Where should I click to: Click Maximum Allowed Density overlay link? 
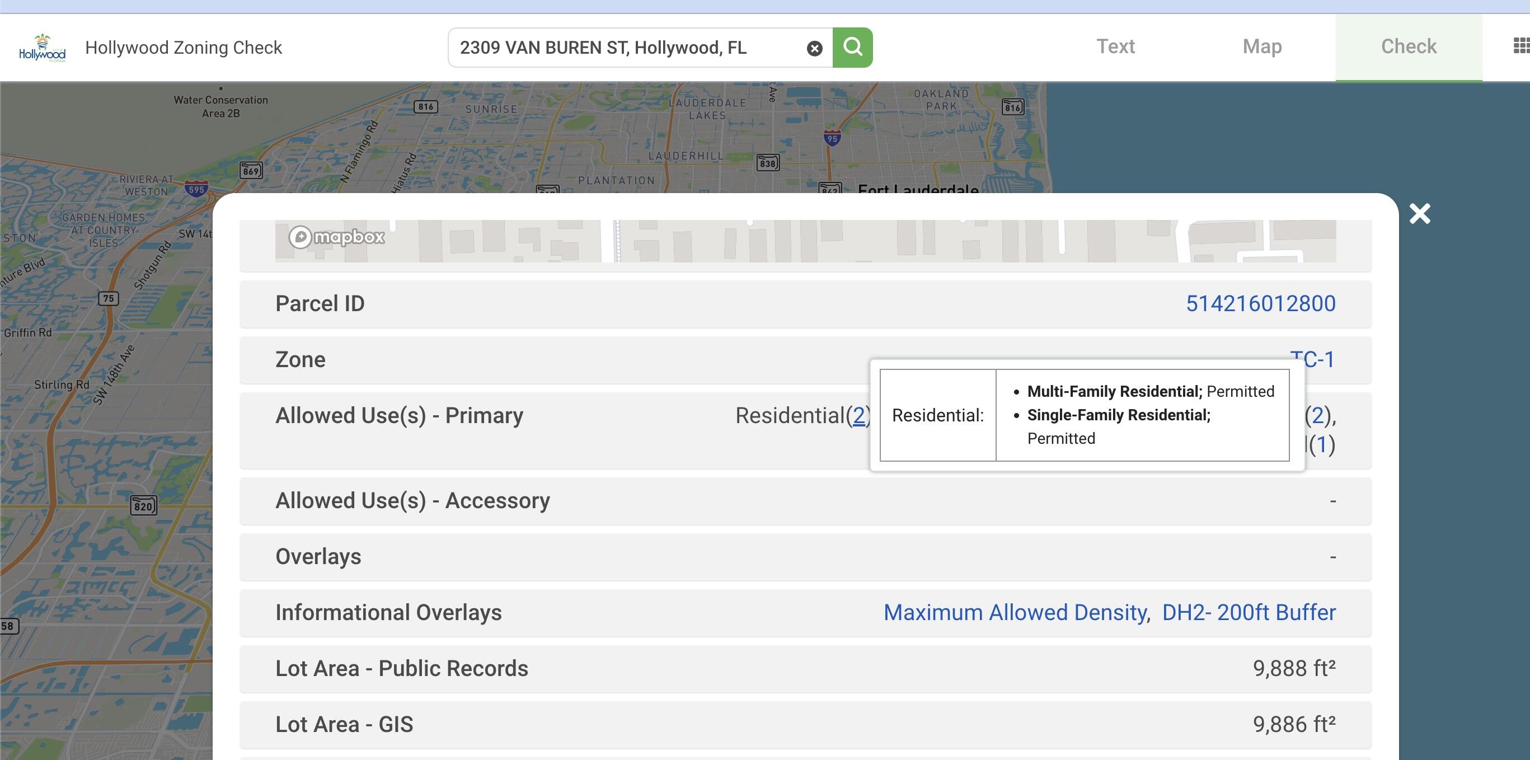tap(1015, 612)
